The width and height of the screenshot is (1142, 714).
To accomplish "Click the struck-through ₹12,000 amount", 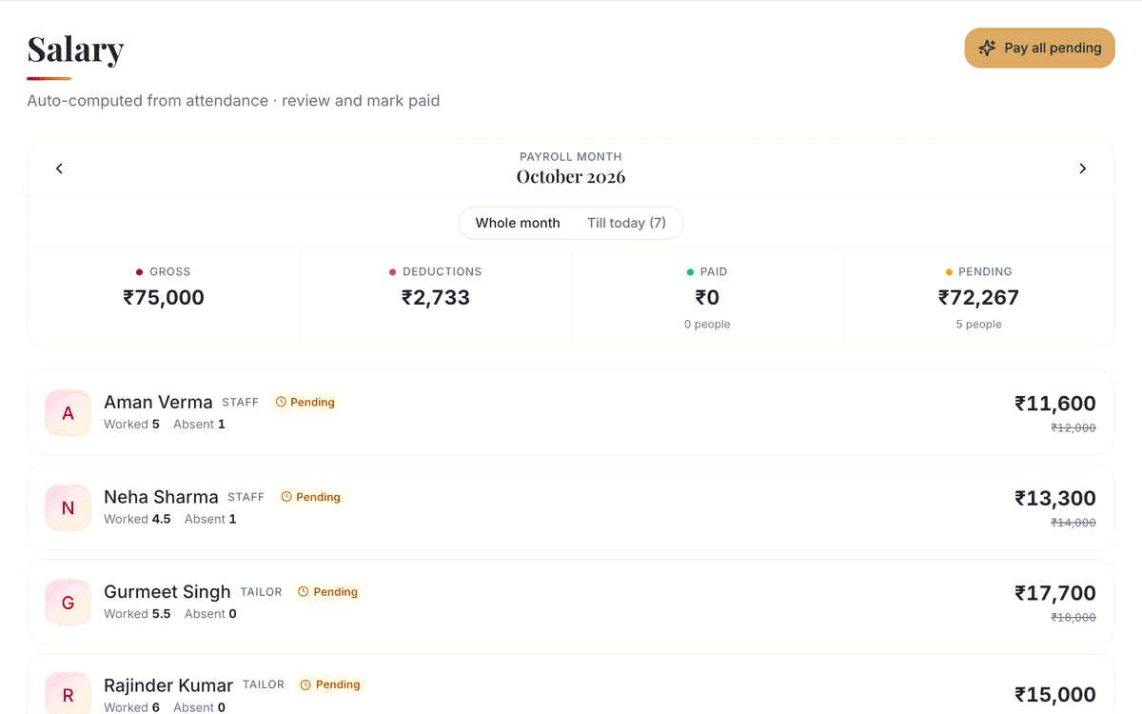I will click(x=1073, y=427).
